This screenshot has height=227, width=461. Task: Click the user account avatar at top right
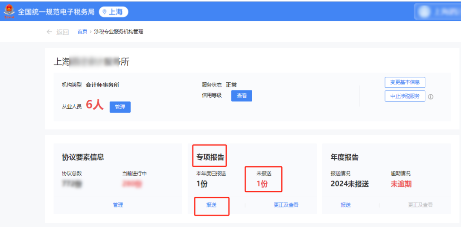[425, 12]
